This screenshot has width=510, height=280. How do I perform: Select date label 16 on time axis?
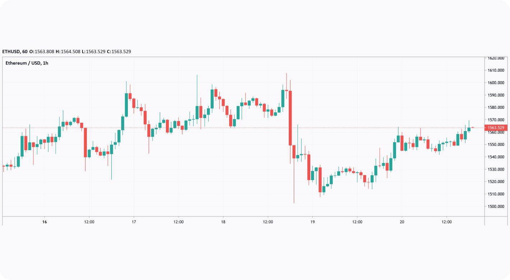pos(45,222)
